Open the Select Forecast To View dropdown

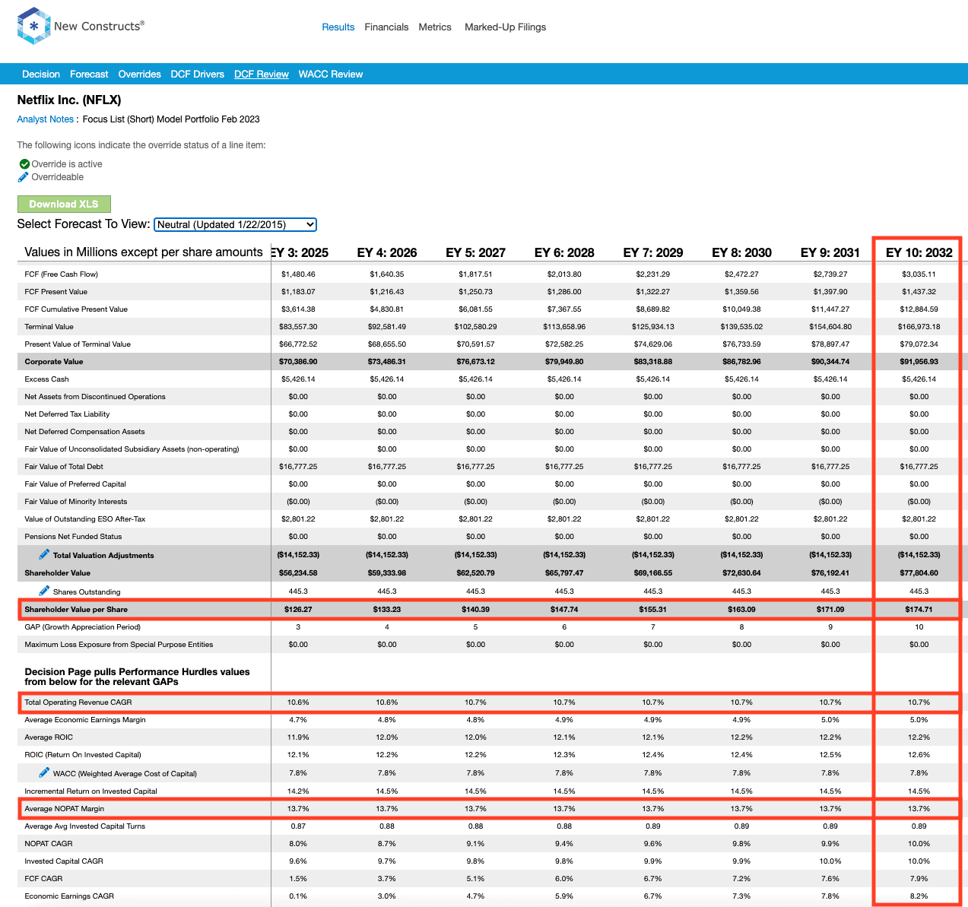click(235, 224)
